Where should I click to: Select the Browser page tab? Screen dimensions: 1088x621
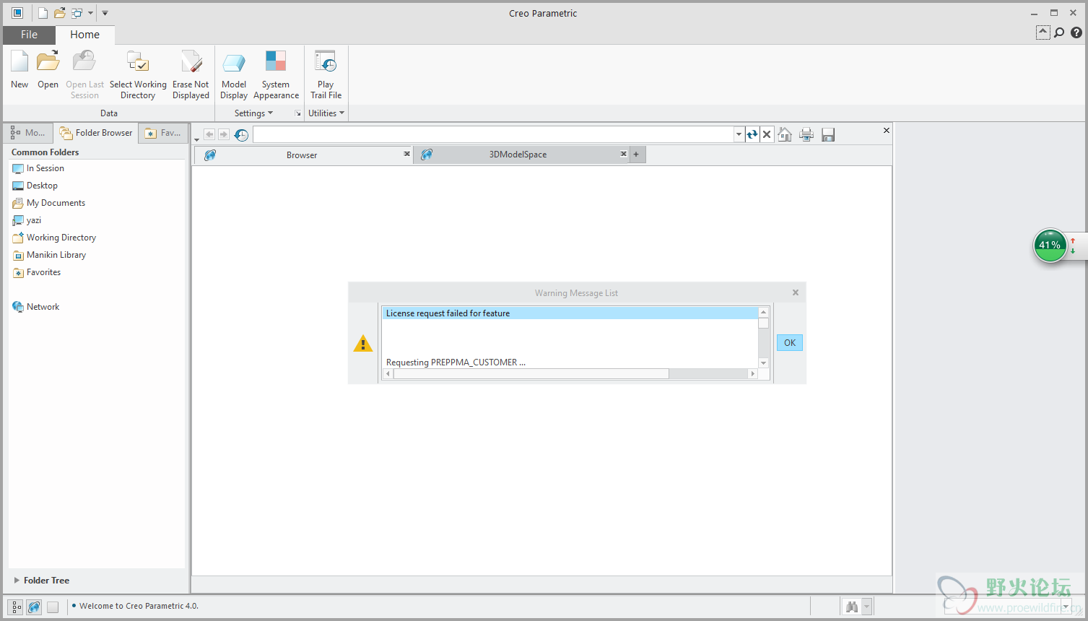(x=302, y=155)
